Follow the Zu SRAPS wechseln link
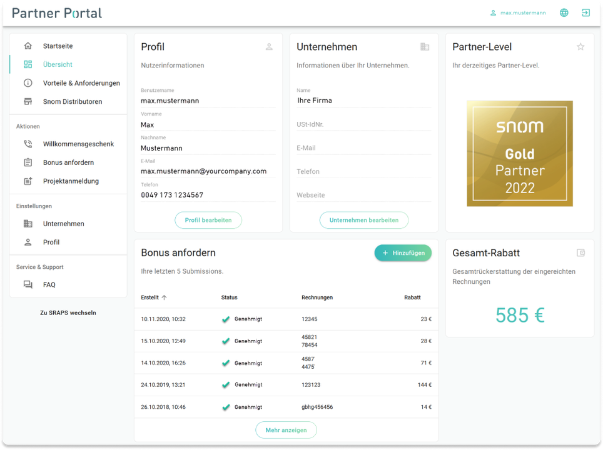 point(68,312)
